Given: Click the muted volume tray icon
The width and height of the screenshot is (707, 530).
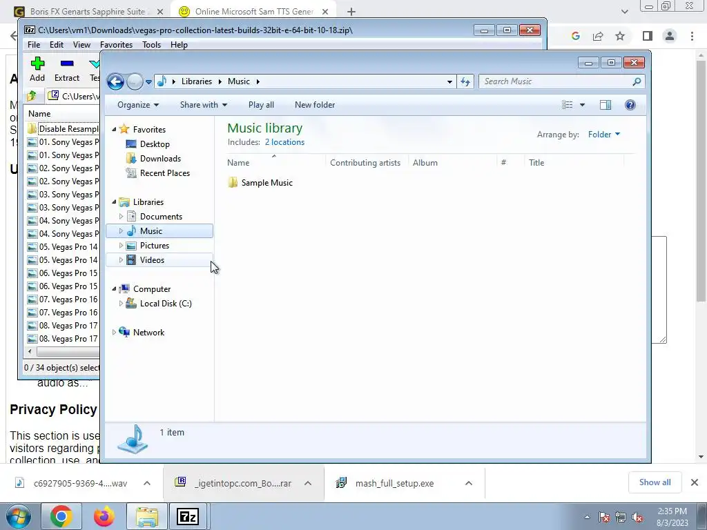Looking at the screenshot, I should point(637,518).
